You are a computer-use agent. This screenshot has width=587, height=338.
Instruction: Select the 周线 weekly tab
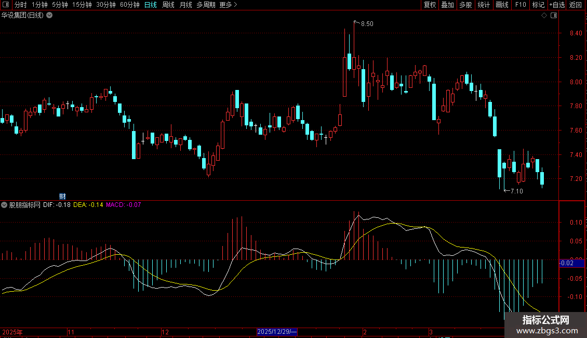coord(168,5)
